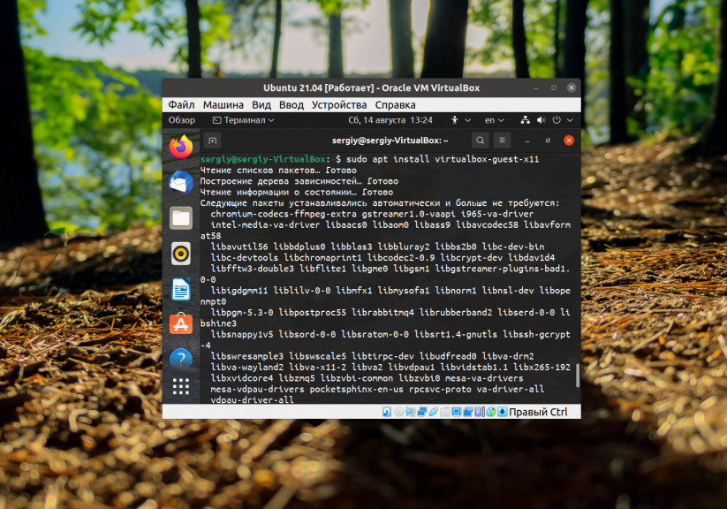Click guest power icon in top panel
This screenshot has width=727, height=509.
(557, 120)
